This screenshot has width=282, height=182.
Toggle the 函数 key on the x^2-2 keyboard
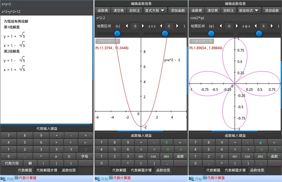pyautogui.click(x=180, y=156)
